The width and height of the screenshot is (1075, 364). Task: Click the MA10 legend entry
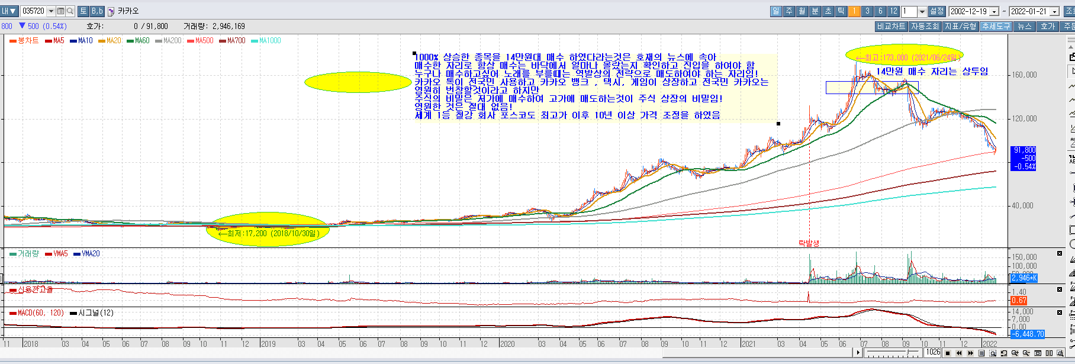(x=81, y=41)
